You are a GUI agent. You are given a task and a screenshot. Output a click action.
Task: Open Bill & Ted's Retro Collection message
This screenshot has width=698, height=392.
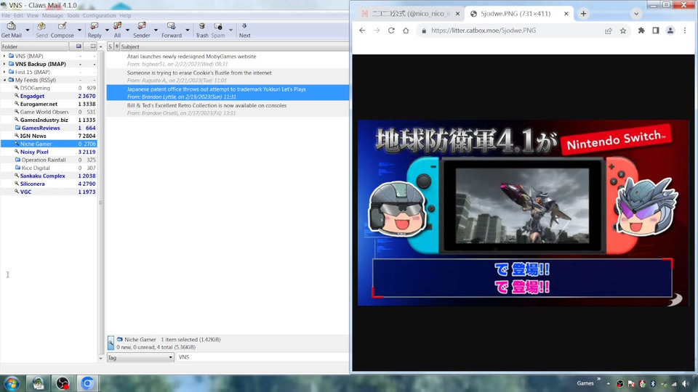pyautogui.click(x=228, y=110)
